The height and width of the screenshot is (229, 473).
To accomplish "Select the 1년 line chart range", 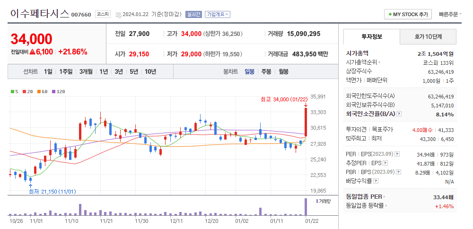I will [104, 72].
